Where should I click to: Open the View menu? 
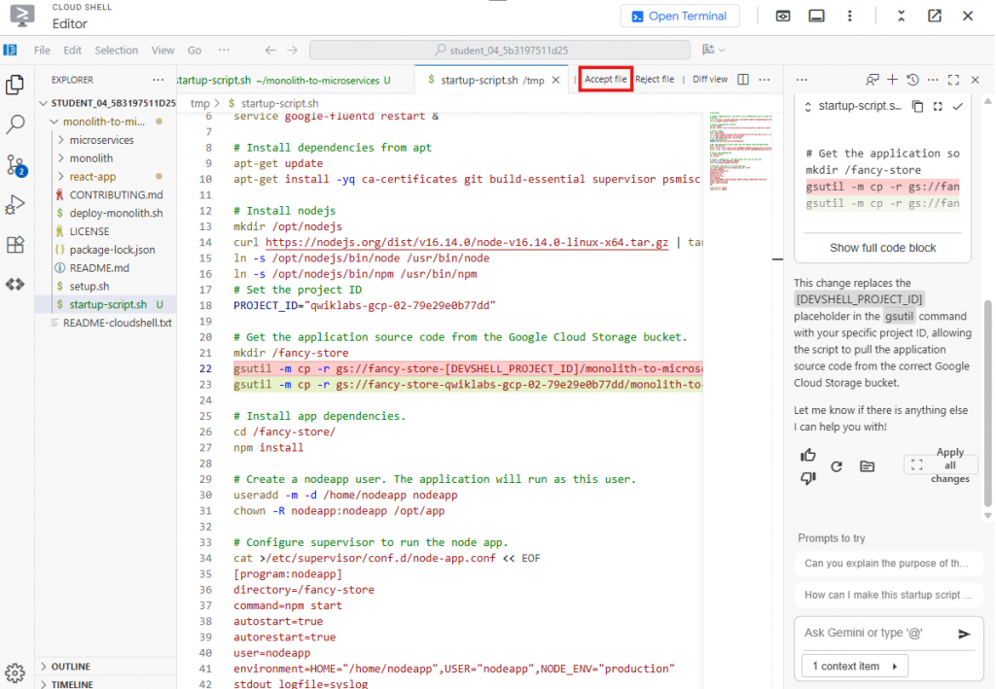click(162, 51)
